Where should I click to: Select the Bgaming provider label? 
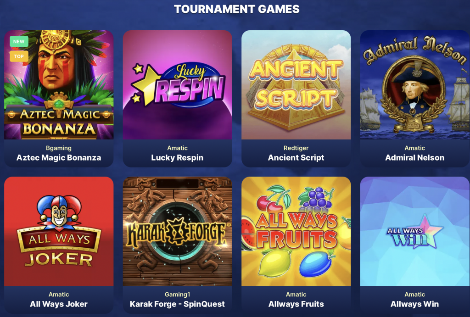pos(59,148)
